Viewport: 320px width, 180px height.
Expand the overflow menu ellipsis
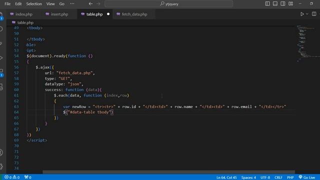[x=72, y=3]
